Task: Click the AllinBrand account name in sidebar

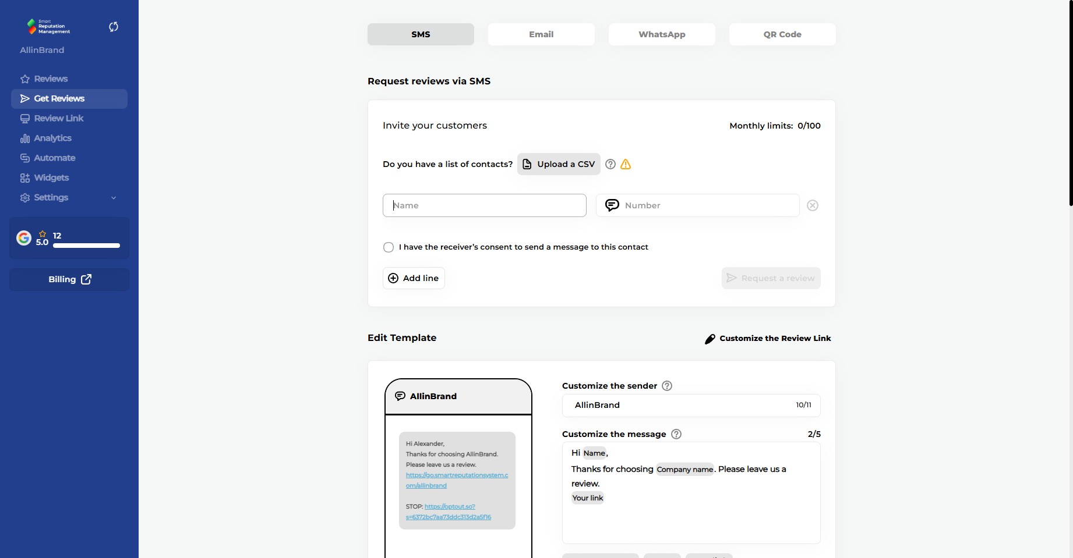Action: coord(42,50)
